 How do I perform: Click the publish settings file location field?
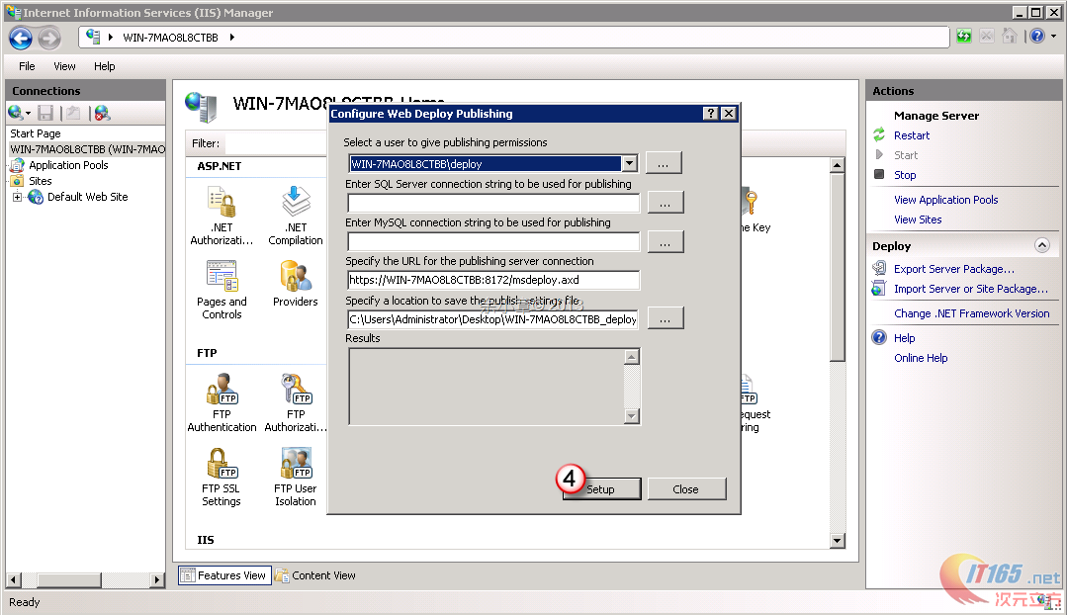point(493,319)
